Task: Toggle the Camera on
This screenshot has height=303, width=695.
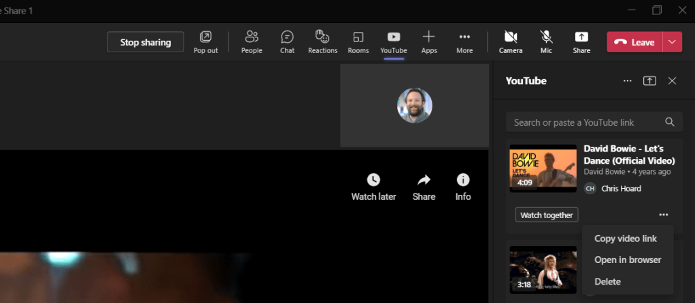Action: pyautogui.click(x=511, y=41)
